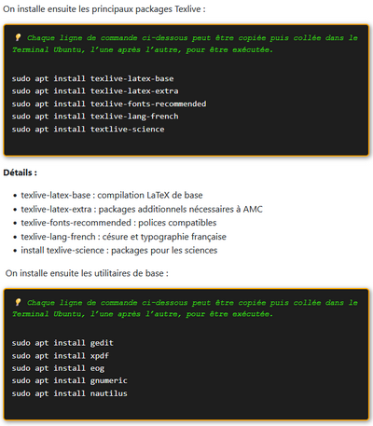
Task: Click the texlive-fonts-recommended polices compatibles bullet
Action: point(118,223)
